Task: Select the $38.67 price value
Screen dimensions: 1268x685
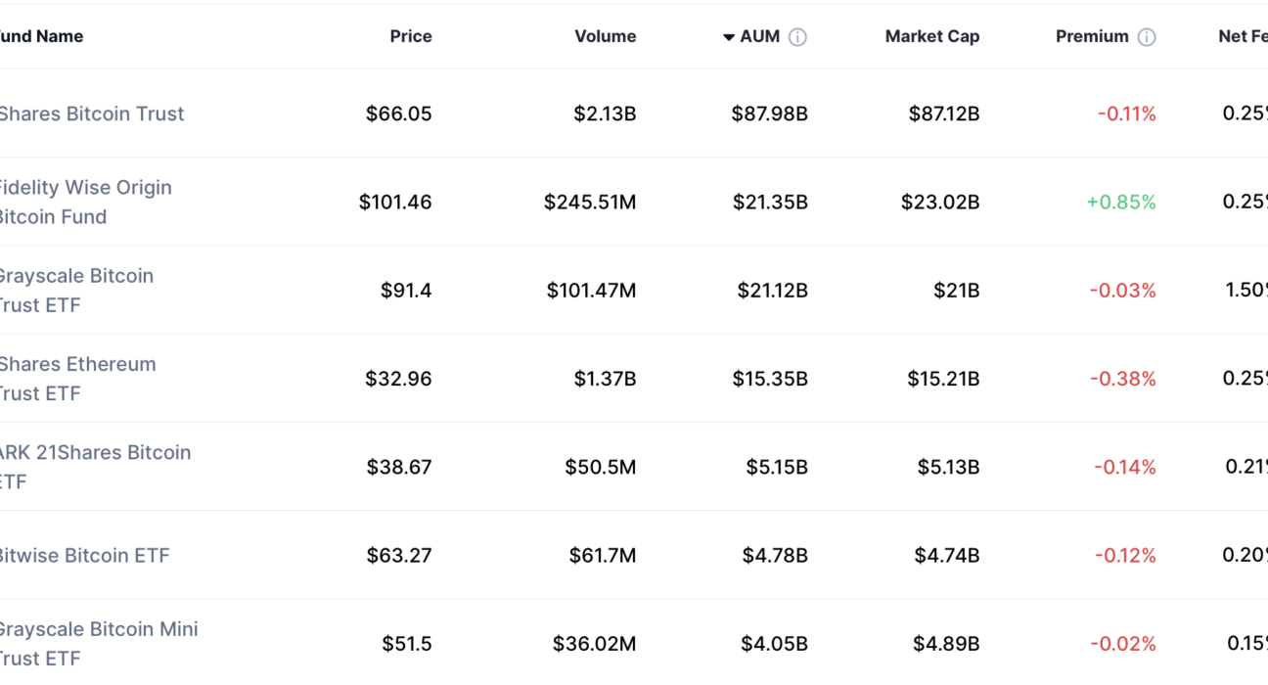Action: click(399, 467)
